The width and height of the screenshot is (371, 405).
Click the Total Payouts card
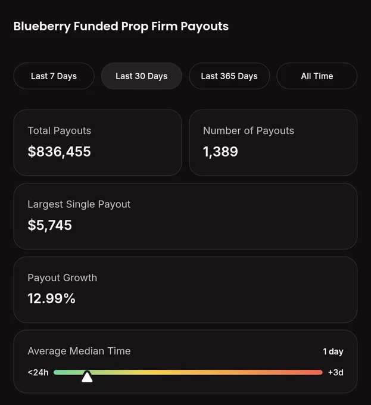click(x=98, y=142)
